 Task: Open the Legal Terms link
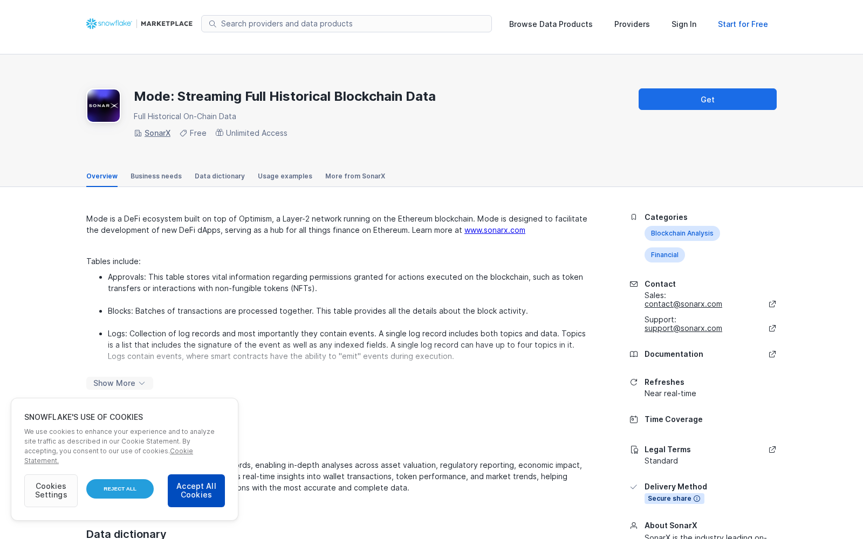(x=667, y=450)
